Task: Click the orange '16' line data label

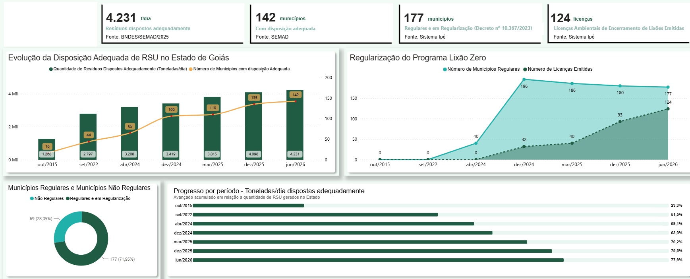Action: 47,147
